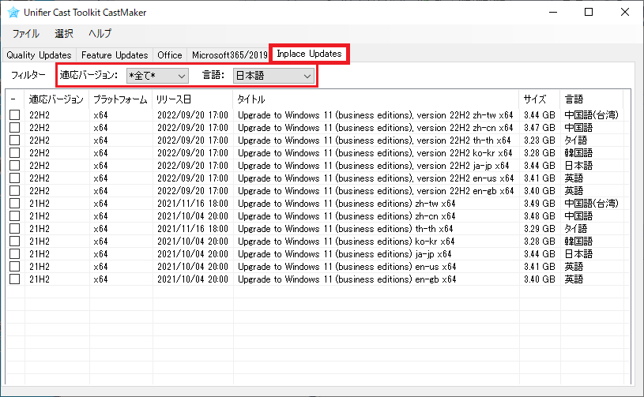The height and width of the screenshot is (397, 644).
Task: Click the 3.23 GB size cell
Action: (539, 140)
